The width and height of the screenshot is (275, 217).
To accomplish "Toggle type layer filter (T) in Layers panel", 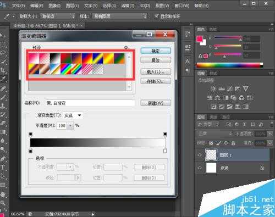I will click(244, 125).
